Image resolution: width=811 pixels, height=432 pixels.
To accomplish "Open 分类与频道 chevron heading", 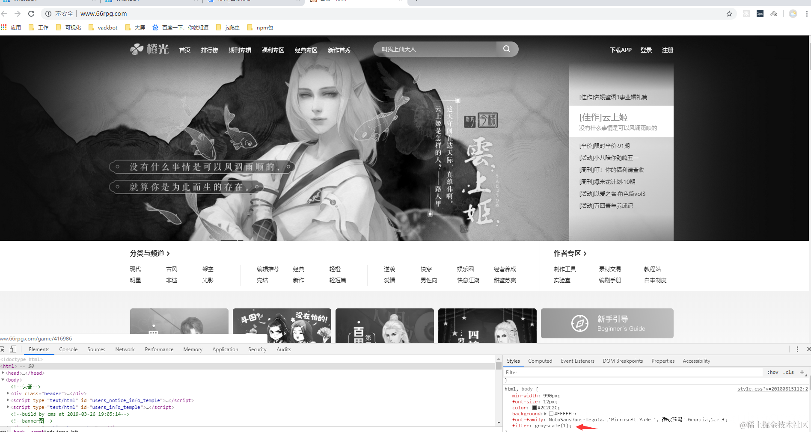I will (150, 253).
